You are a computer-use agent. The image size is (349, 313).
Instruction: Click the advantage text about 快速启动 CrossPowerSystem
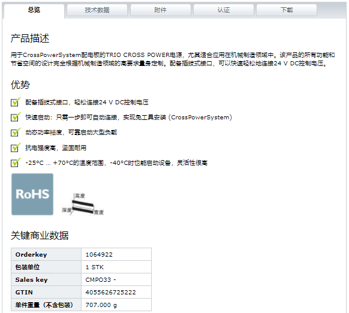coord(129,118)
